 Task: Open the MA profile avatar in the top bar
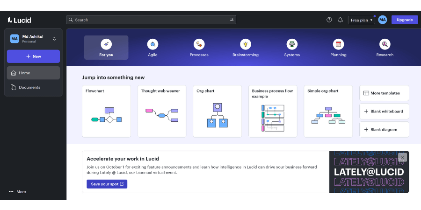click(383, 20)
